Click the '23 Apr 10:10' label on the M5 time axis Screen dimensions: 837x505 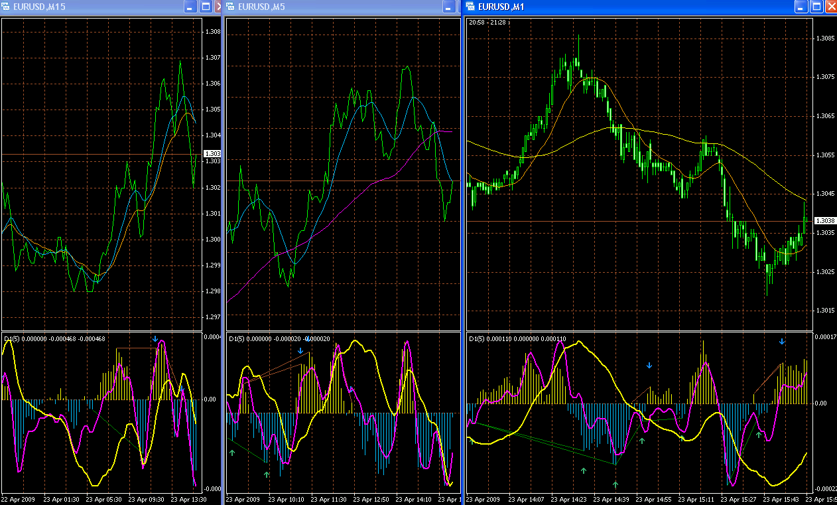pyautogui.click(x=286, y=498)
